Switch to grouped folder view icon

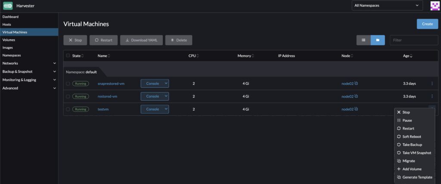pos(378,40)
